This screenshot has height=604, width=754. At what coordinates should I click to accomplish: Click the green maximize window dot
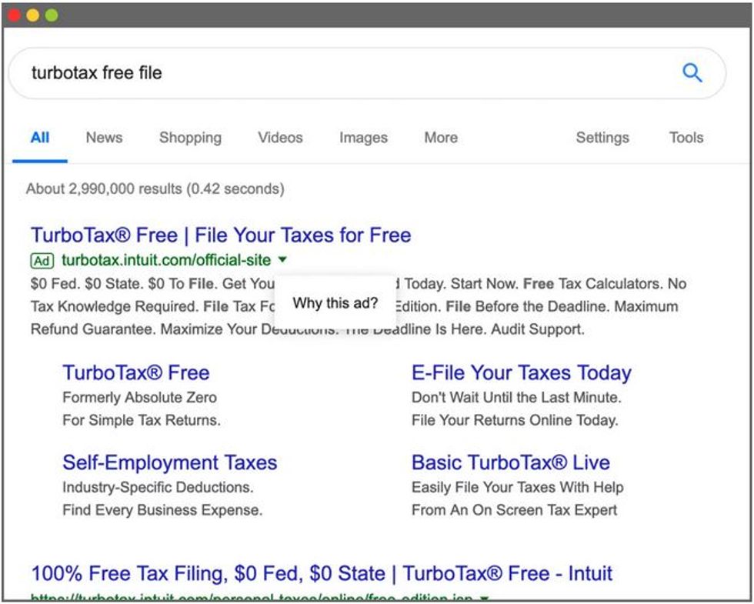52,15
